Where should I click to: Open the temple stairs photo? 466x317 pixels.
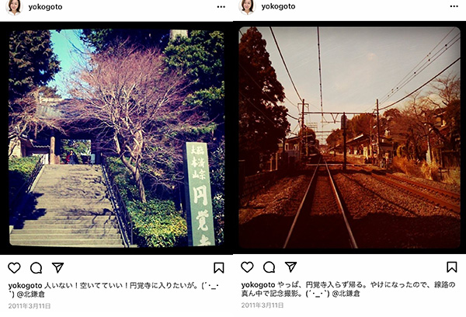click(x=116, y=138)
